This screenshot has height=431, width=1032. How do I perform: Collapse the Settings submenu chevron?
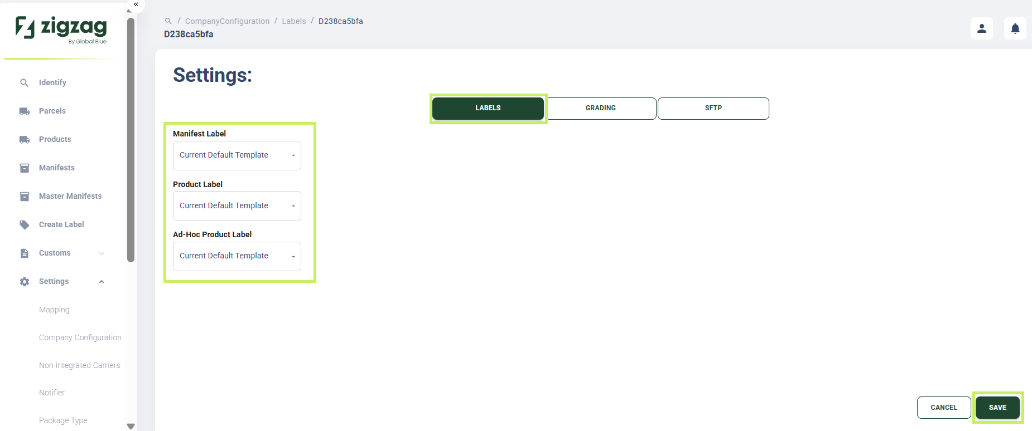(102, 281)
